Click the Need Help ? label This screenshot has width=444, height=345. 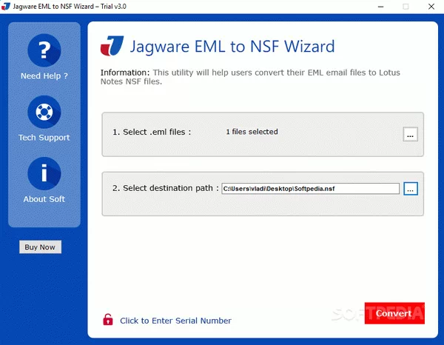coord(44,76)
